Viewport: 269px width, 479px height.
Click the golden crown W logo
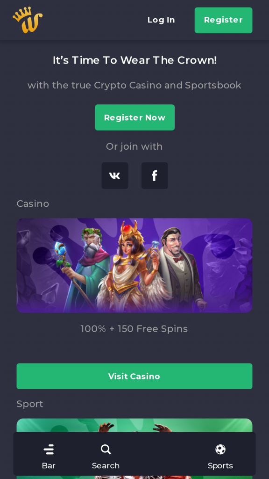coord(28,20)
